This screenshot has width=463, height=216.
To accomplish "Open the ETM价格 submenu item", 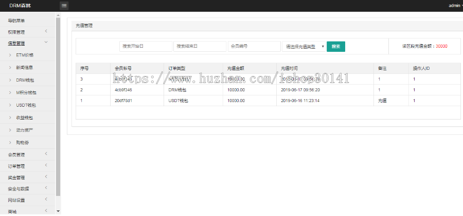I will click(x=25, y=55).
